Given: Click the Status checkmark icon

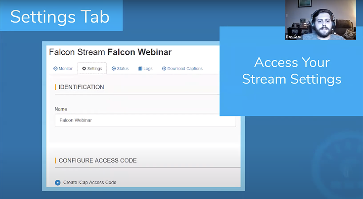Looking at the screenshot, I should click(x=114, y=69).
